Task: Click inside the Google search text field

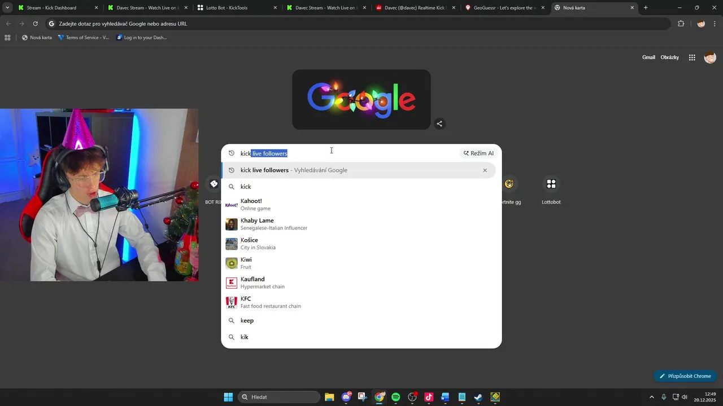Action: 347,153
